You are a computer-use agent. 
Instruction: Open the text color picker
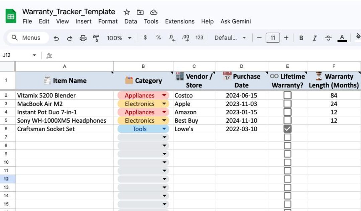coord(342,38)
